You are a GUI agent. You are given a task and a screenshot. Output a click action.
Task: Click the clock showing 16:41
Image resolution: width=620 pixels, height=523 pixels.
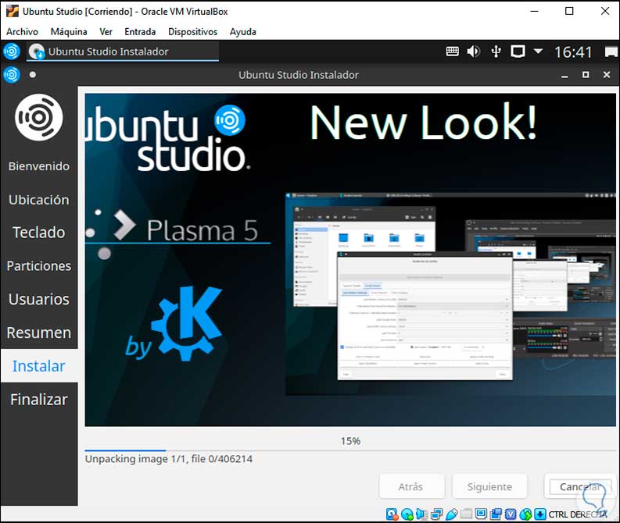(573, 52)
